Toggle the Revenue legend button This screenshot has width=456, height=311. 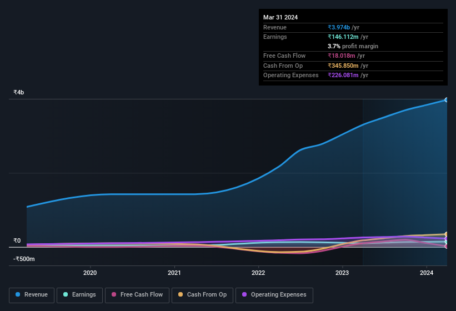32,295
